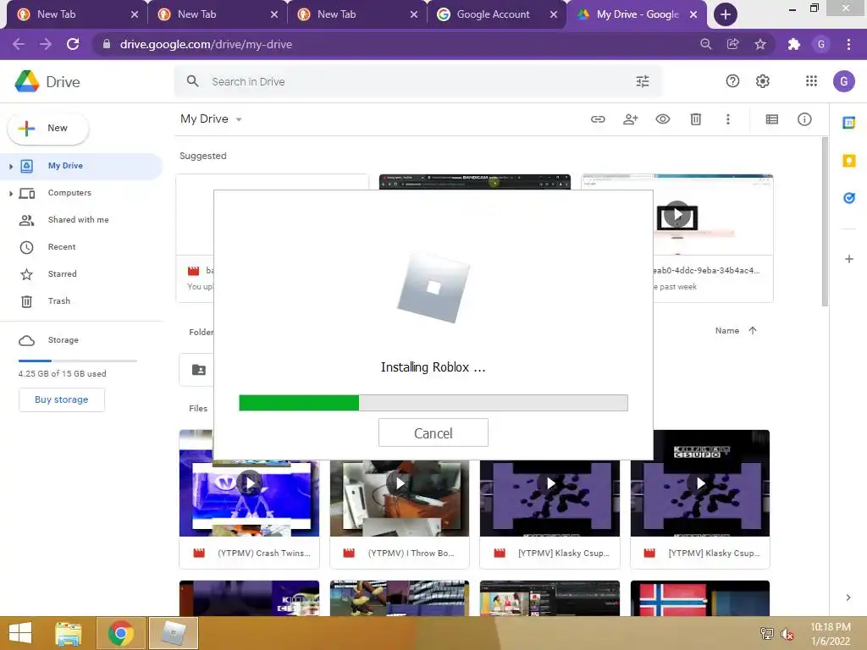
Task: Click the Preview eye icon
Action: [662, 119]
